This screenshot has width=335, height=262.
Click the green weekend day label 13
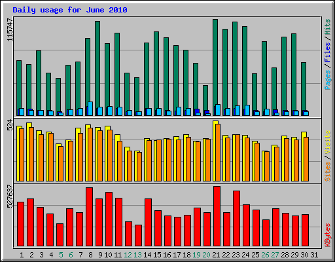[x=137, y=255]
